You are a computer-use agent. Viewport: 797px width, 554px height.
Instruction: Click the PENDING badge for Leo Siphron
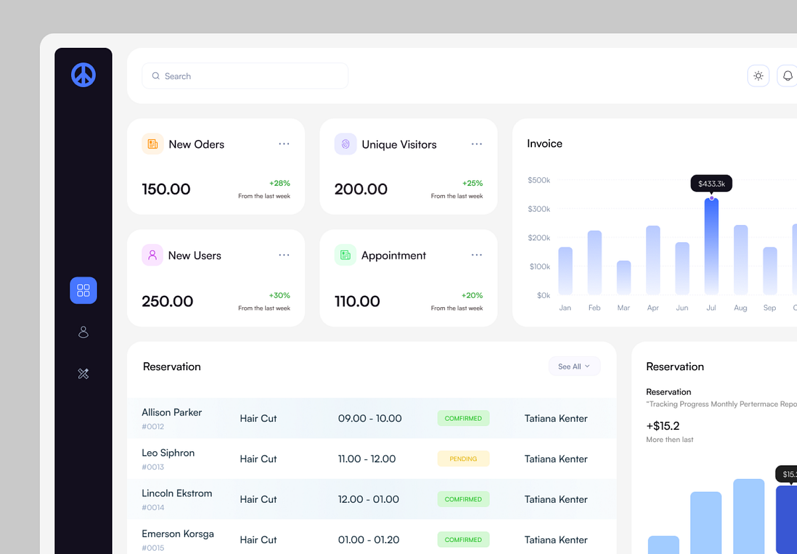[464, 458]
